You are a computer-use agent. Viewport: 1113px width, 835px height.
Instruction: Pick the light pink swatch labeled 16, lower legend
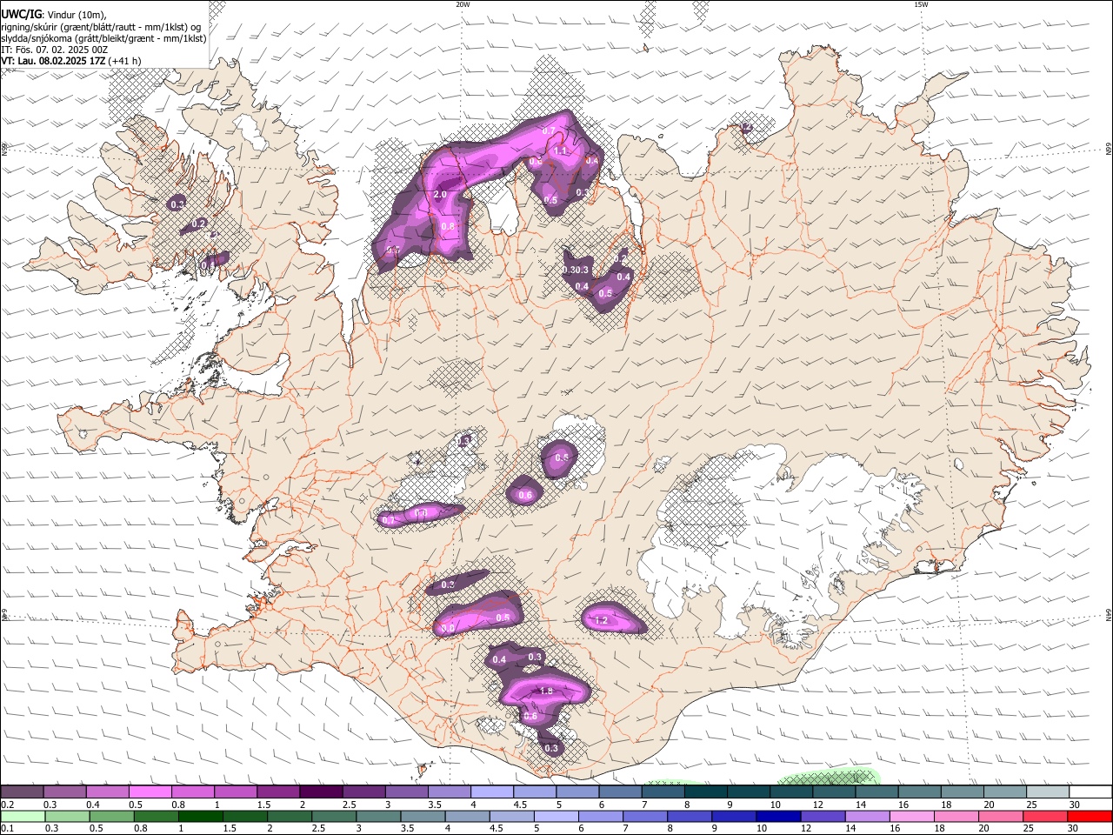[912, 816]
